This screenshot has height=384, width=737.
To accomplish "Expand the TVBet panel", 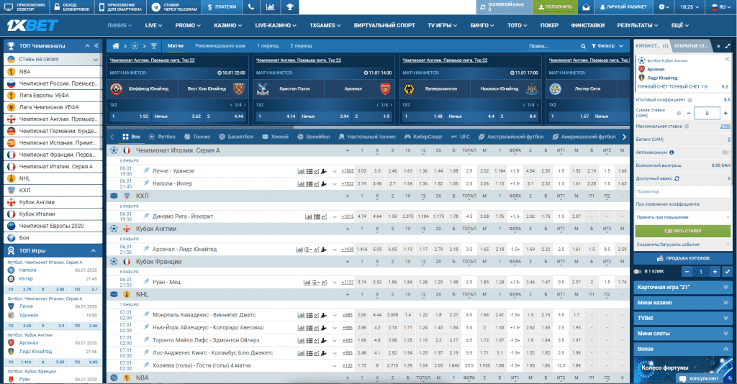I will (682, 317).
